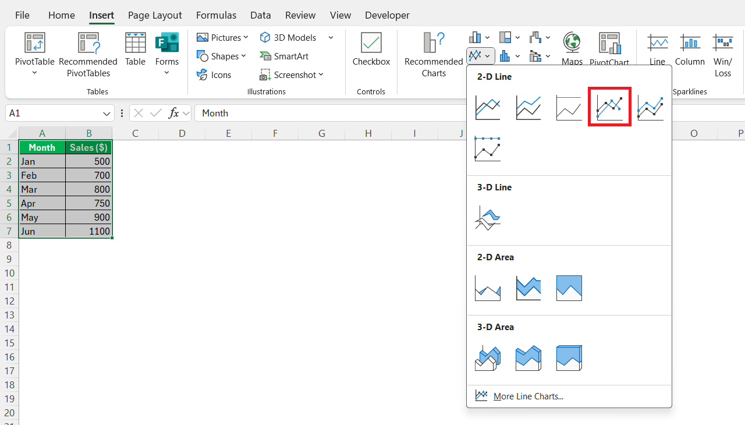Image resolution: width=745 pixels, height=425 pixels.
Task: Open the Name Box dropdown arrow
Action: click(x=107, y=113)
